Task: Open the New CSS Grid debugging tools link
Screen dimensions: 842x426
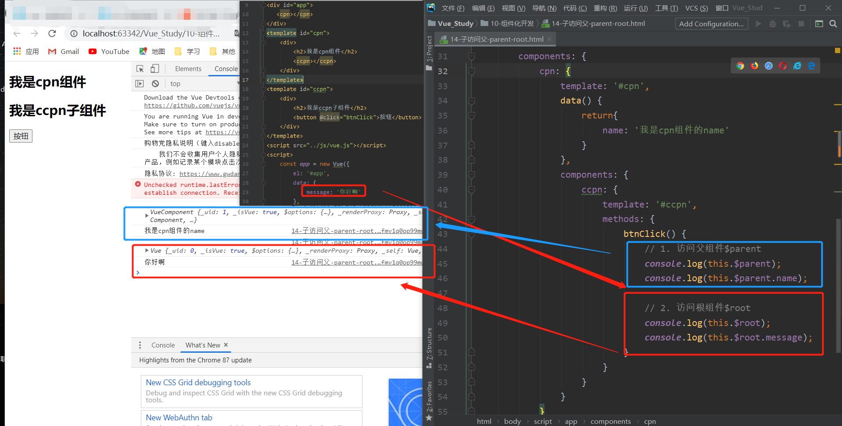Action: 198,383
